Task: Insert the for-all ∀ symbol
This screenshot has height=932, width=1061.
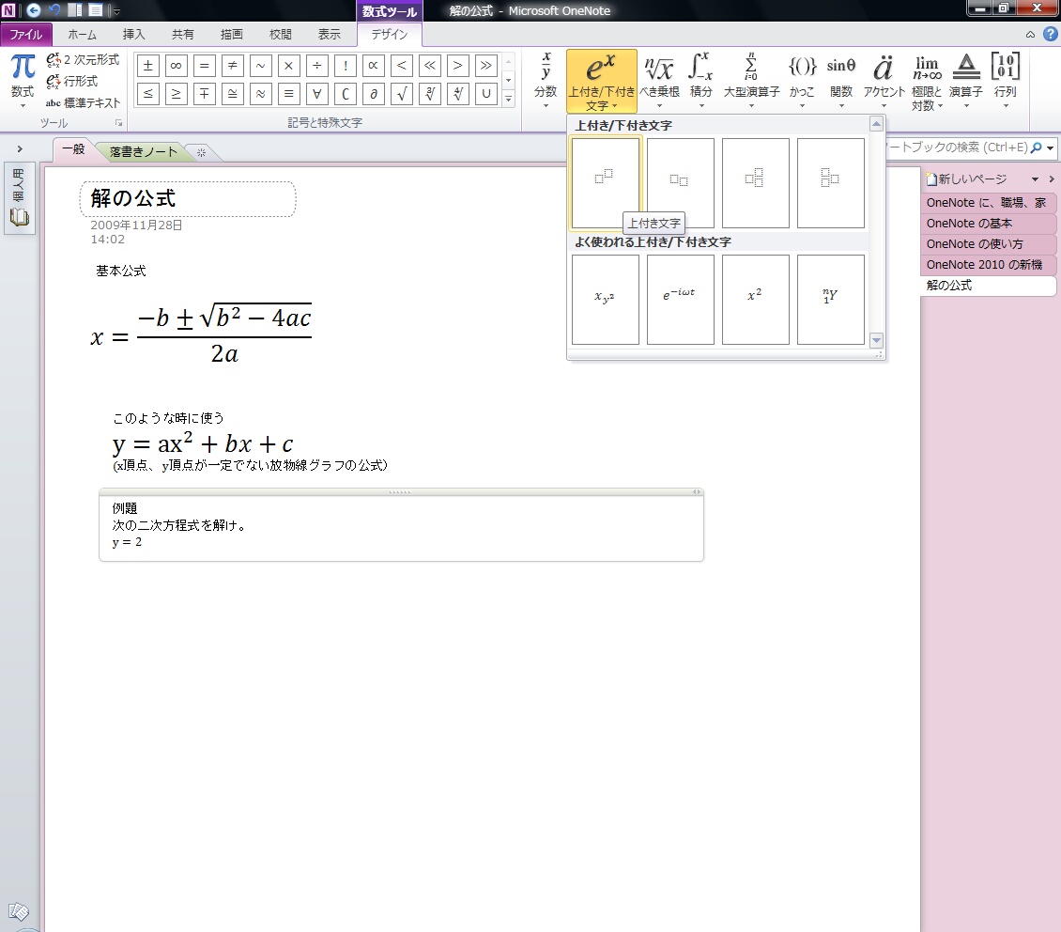Action: pos(316,93)
